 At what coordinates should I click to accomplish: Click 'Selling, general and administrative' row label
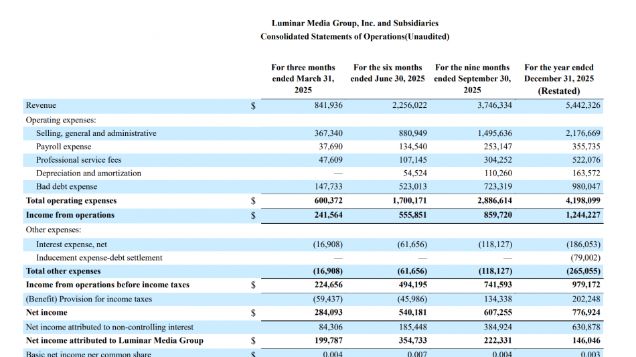coord(96,133)
